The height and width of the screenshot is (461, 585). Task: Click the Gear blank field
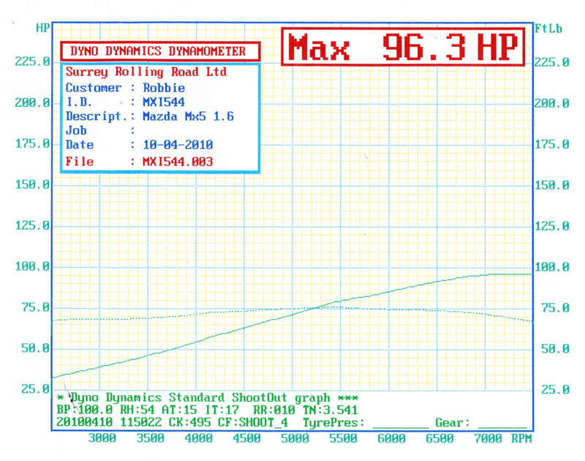coord(502,424)
